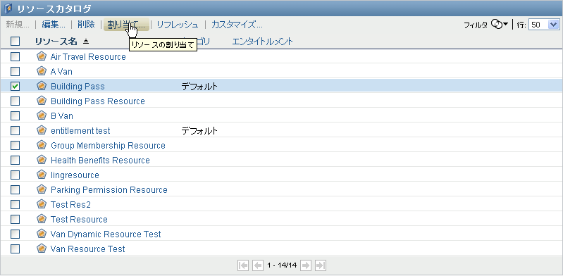
Task: Click the A Van resource icon
Action: (42, 71)
